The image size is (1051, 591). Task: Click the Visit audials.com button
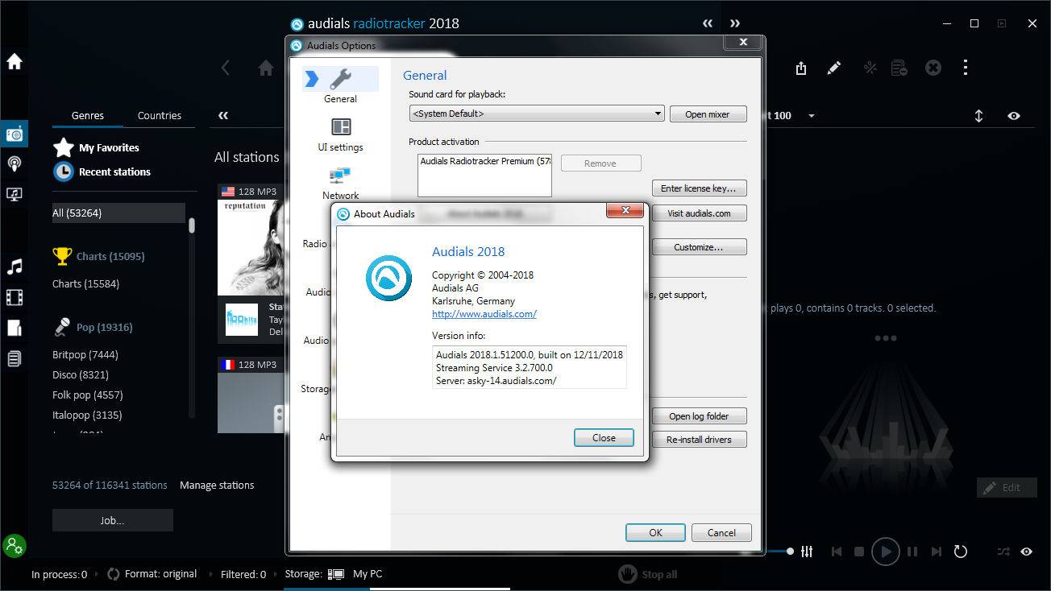tap(699, 213)
